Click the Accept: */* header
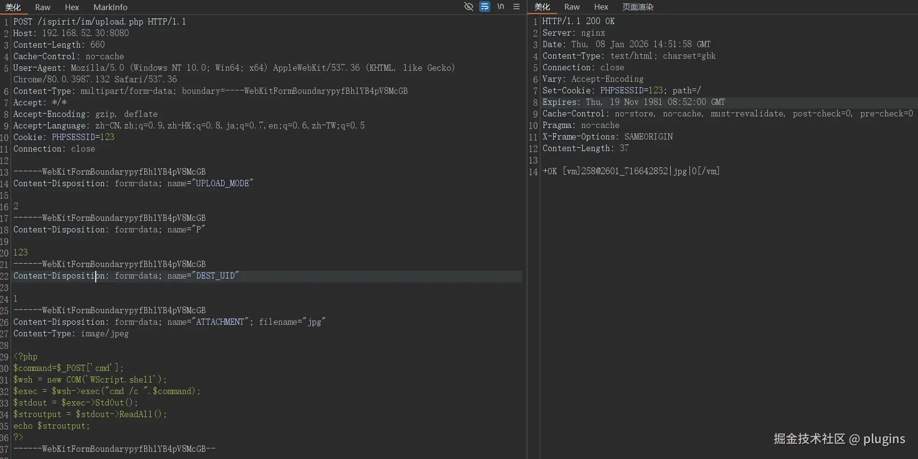The width and height of the screenshot is (918, 459). tap(40, 102)
